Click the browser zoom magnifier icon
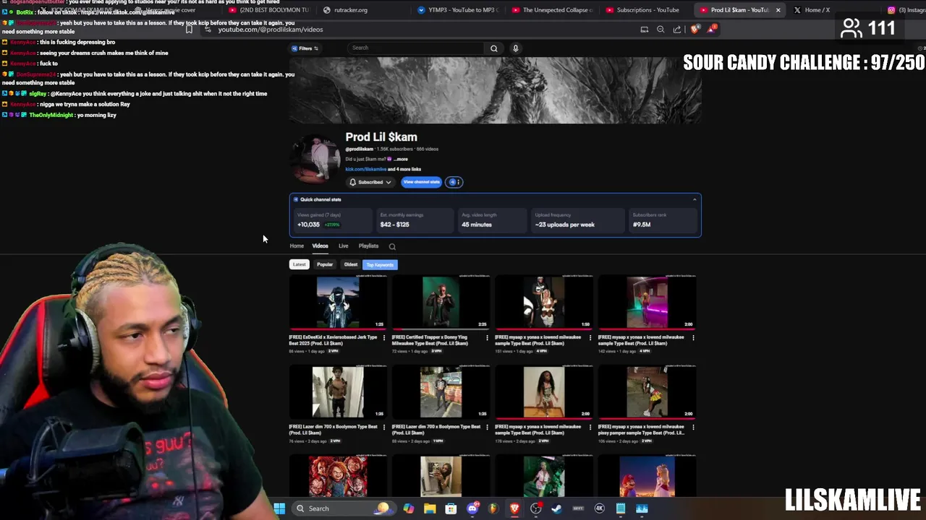 [x=660, y=30]
